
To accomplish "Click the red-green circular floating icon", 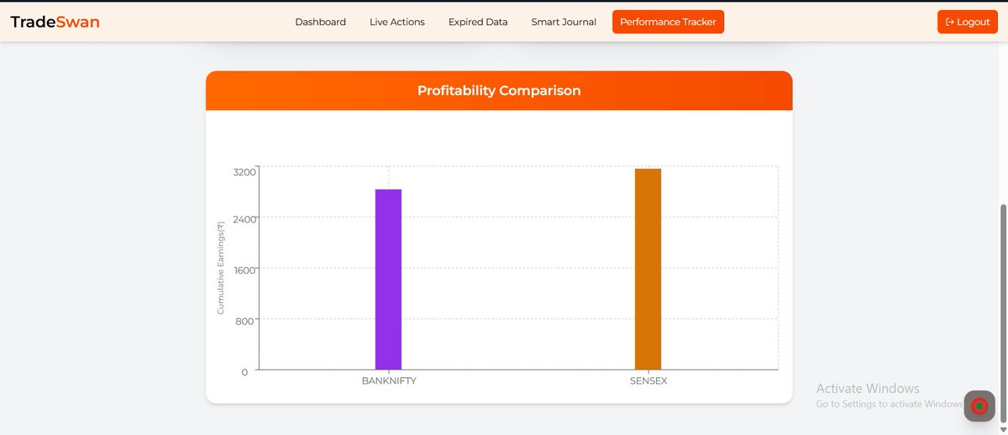I will coord(979,406).
